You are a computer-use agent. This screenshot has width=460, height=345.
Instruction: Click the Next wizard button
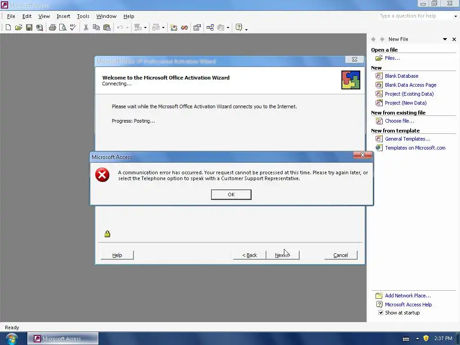[283, 255]
